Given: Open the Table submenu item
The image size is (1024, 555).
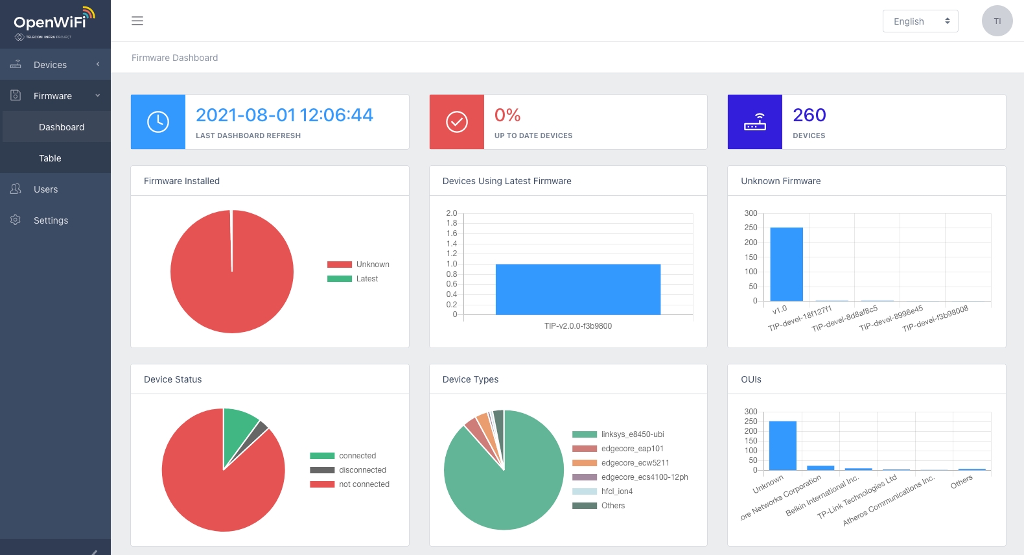Looking at the screenshot, I should click(50, 158).
